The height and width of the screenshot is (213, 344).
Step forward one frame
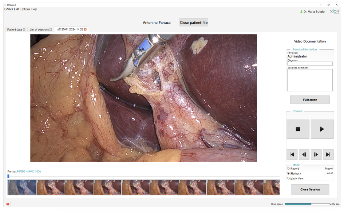click(316, 154)
